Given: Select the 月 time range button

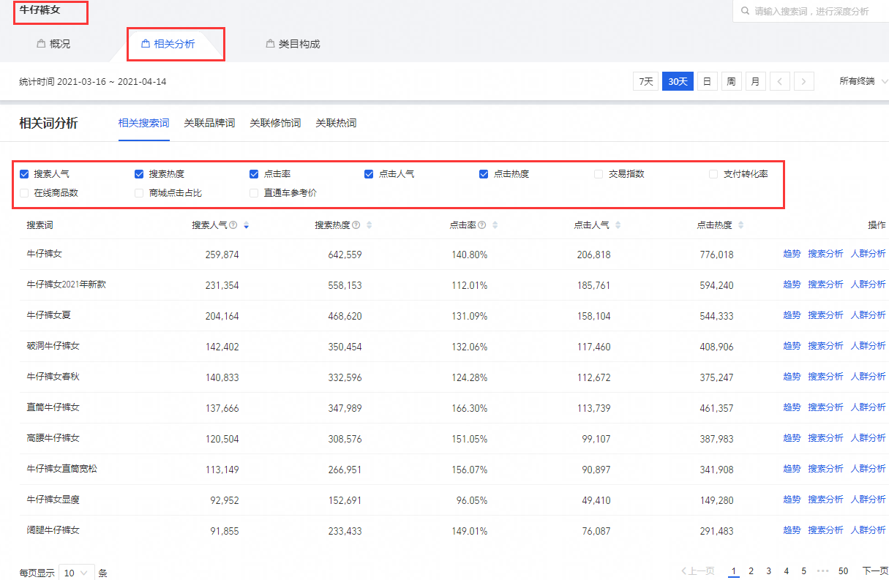Looking at the screenshot, I should pyautogui.click(x=755, y=81).
